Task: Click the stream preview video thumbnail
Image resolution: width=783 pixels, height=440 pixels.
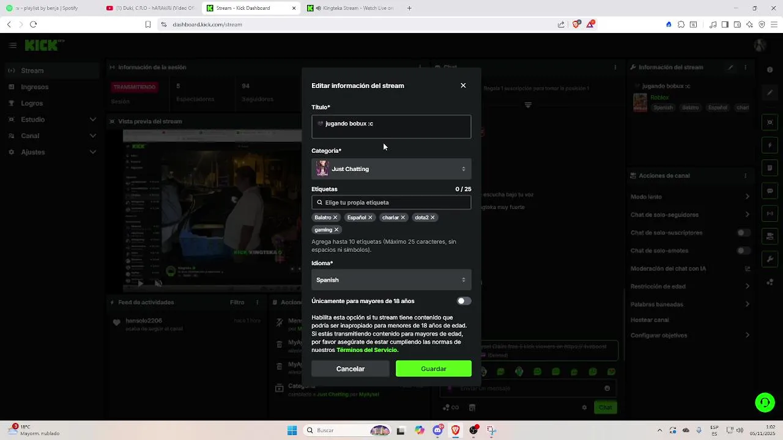Action: point(212,211)
